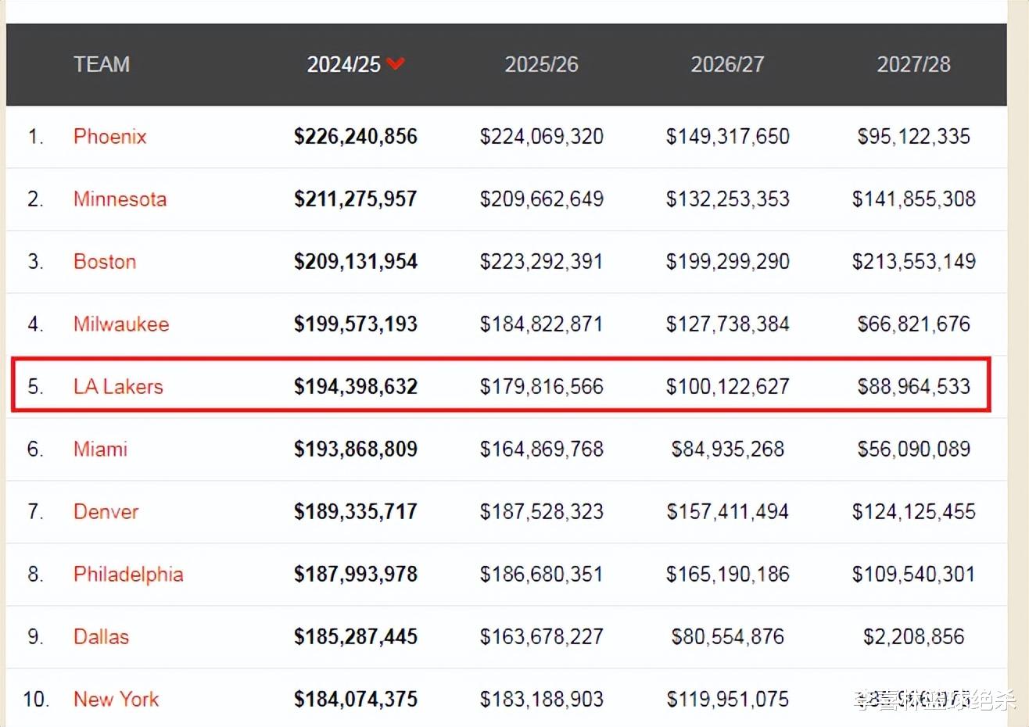Select Minnesota 2024/25 value $211,275,957
The width and height of the screenshot is (1029, 727).
(356, 199)
